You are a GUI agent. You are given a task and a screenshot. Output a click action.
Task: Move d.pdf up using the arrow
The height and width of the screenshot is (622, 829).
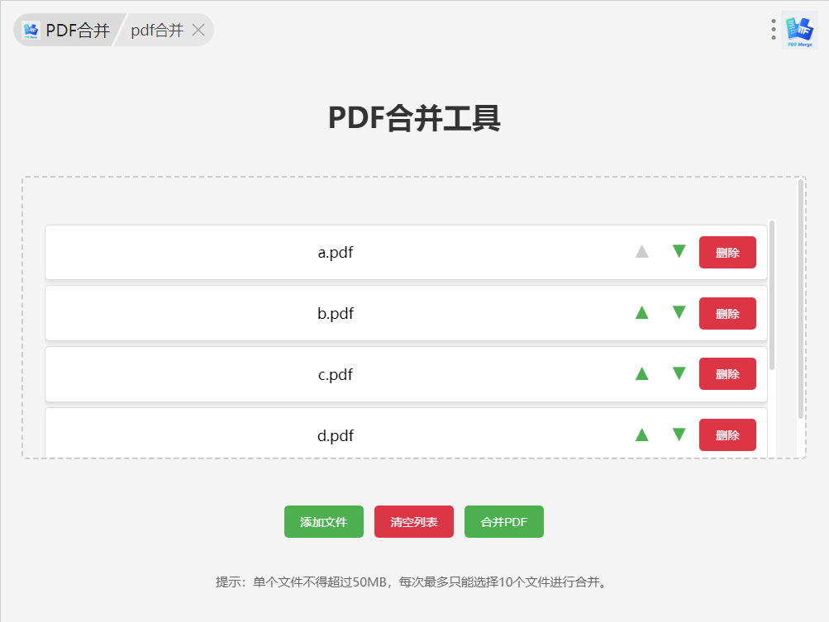point(642,435)
